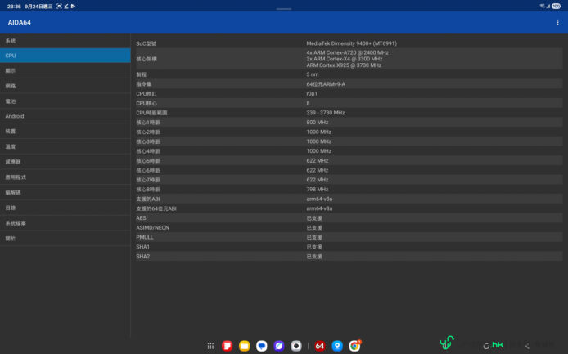This screenshot has width=568, height=354.
Task: Select the ASIMD/NEON support row
Action: pyautogui.click(x=349, y=227)
